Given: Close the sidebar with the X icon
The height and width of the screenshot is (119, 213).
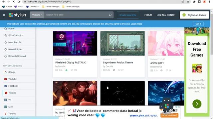Looking at the screenshot, I should (4, 15).
